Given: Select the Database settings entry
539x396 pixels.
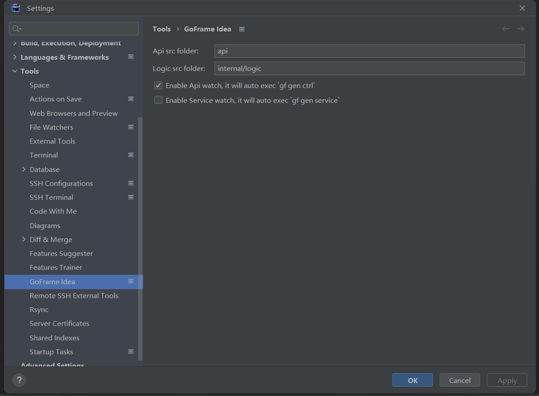Looking at the screenshot, I should [44, 169].
